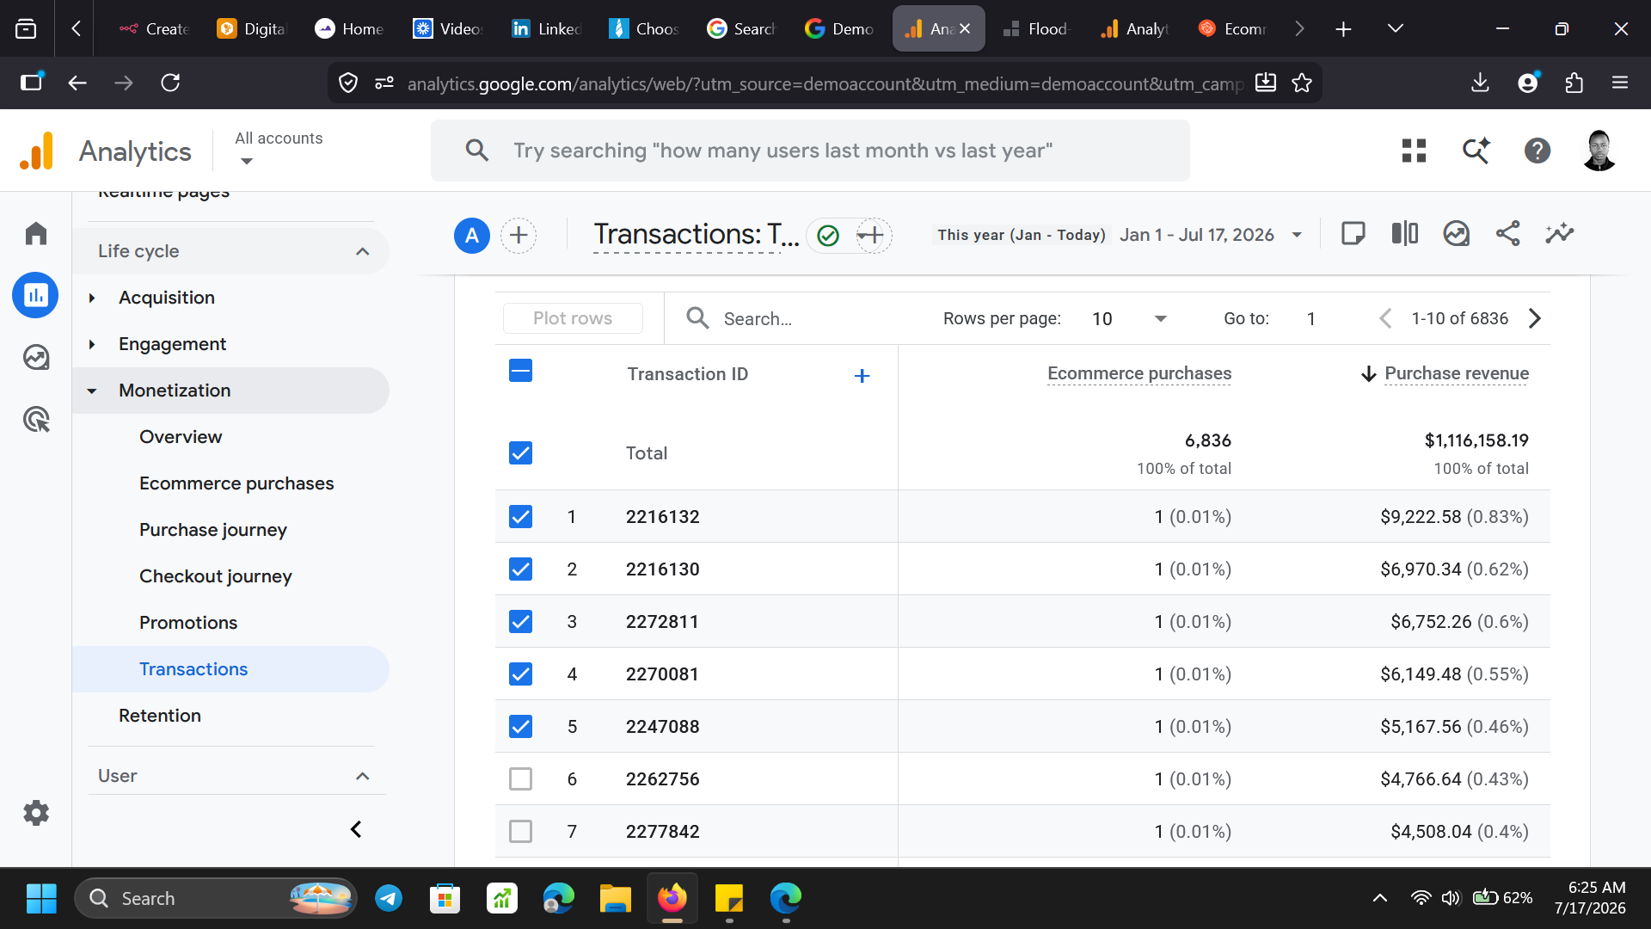The height and width of the screenshot is (929, 1651).
Task: Open the Monetization Overview report
Action: pos(181,437)
